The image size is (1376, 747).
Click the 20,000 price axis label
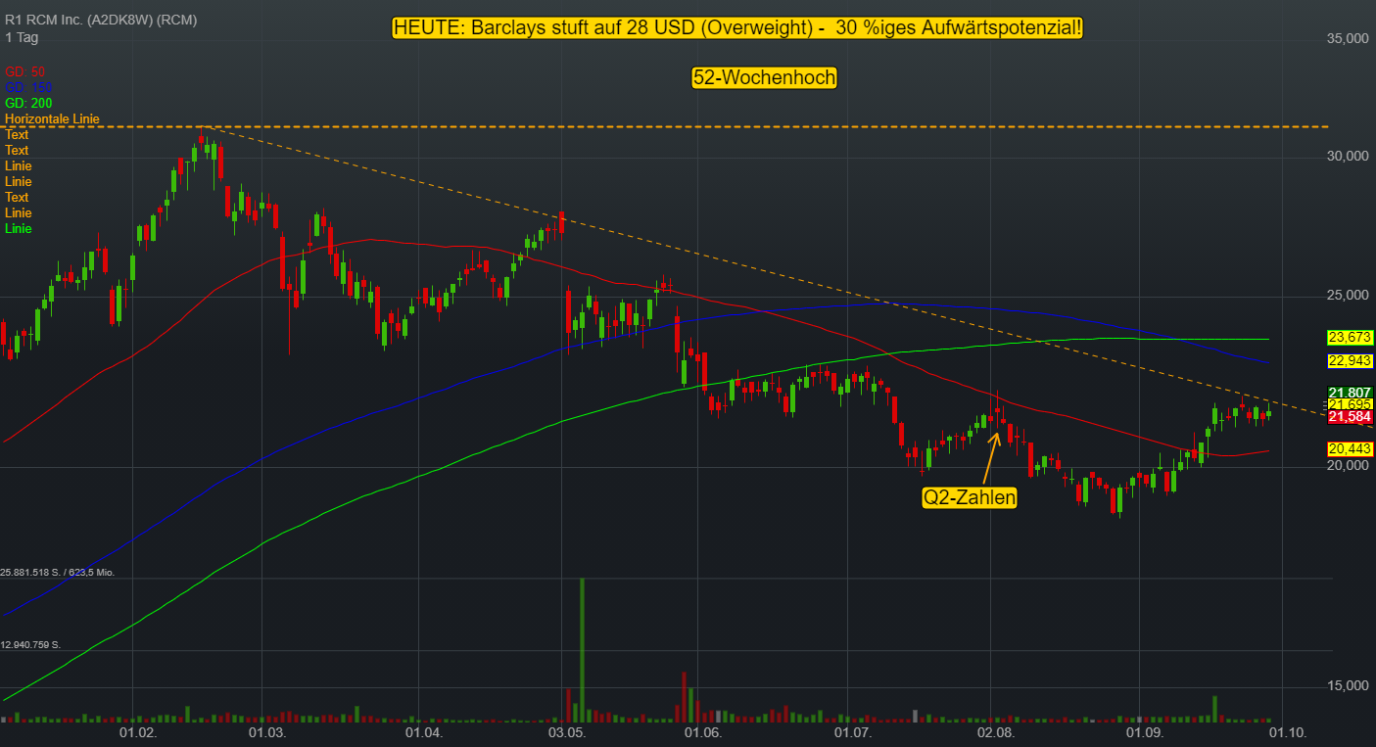pyautogui.click(x=1349, y=466)
